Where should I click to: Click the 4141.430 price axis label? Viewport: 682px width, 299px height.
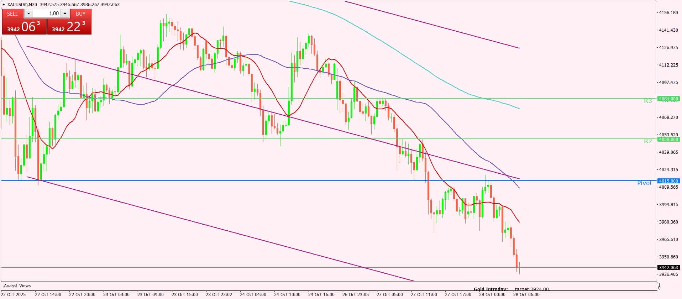click(x=668, y=30)
